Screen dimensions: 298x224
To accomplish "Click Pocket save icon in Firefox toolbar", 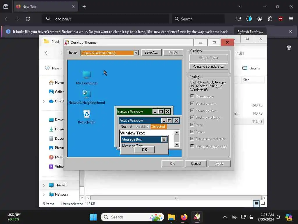I will tap(239, 19).
